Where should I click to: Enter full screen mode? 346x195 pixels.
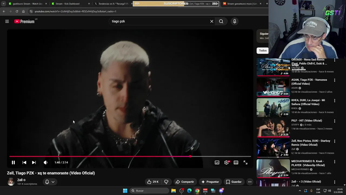coord(245,162)
